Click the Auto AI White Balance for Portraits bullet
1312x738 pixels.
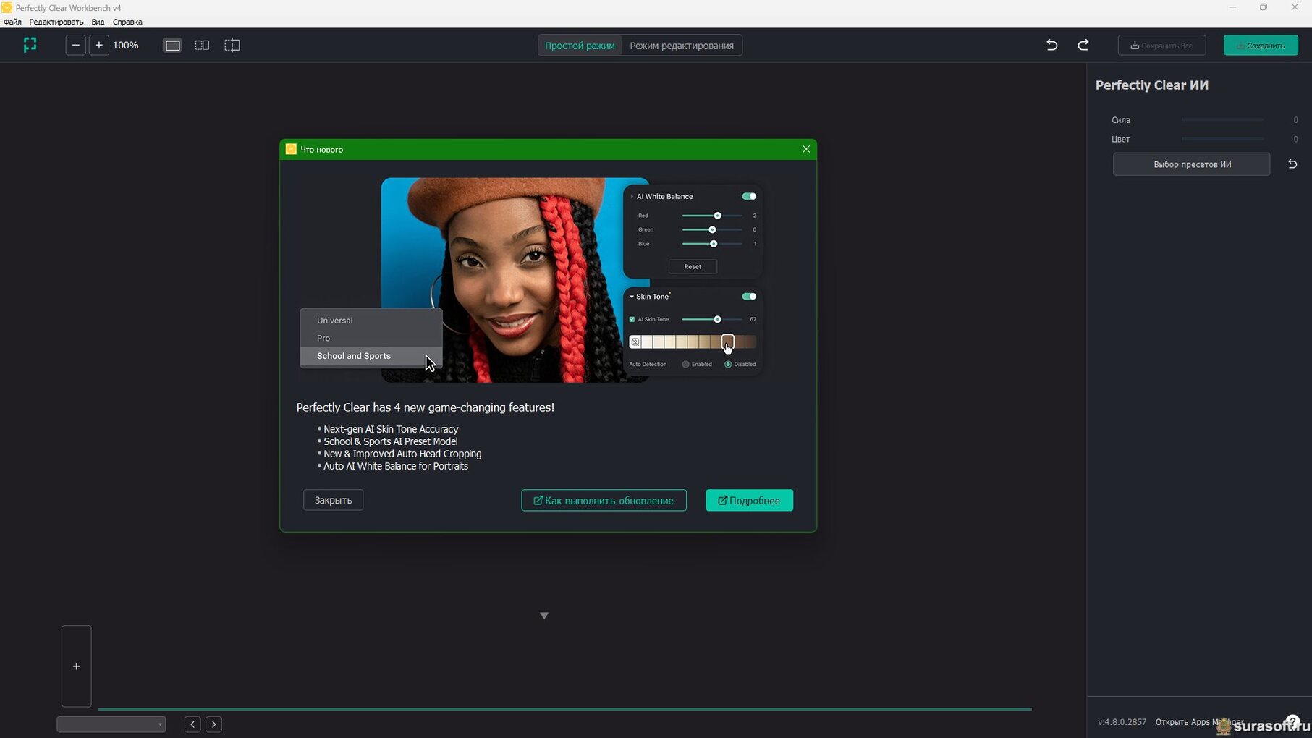[x=395, y=466]
